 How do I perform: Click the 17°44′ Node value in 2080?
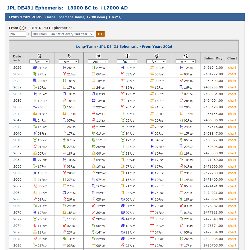point(189,246)
